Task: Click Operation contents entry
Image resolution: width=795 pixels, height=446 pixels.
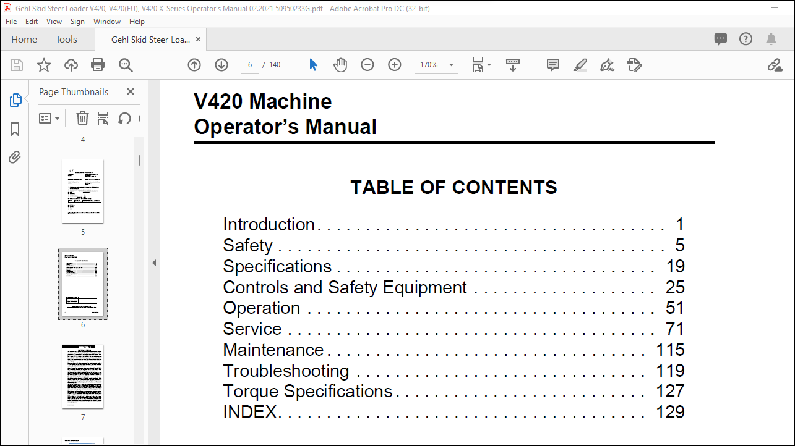Action: click(453, 308)
